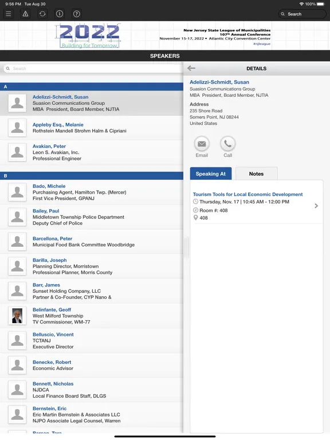Select speaker Belluscio, Vincent

(92, 340)
